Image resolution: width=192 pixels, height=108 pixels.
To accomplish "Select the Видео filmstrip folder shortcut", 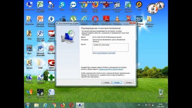I will point(29,49).
